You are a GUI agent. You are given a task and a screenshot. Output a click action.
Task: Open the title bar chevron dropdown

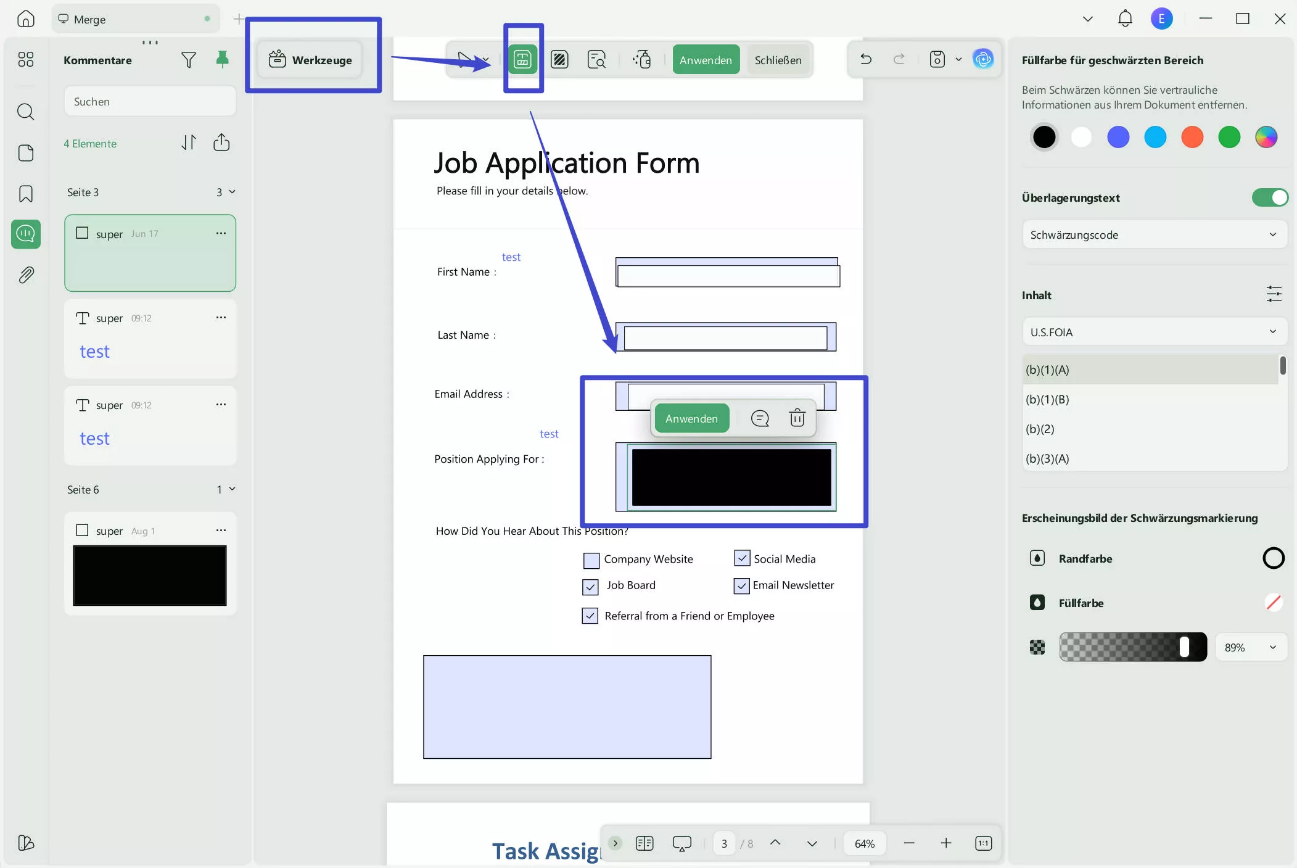(1088, 19)
